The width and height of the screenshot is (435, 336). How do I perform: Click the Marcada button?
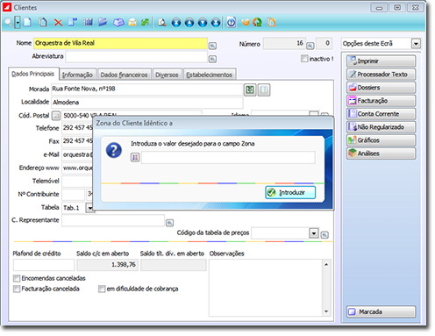381,311
